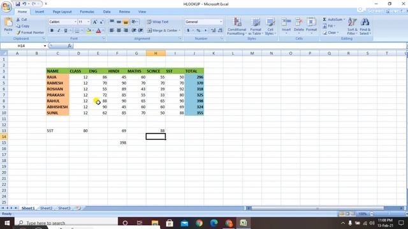Expand the font size dropdown

click(x=88, y=22)
